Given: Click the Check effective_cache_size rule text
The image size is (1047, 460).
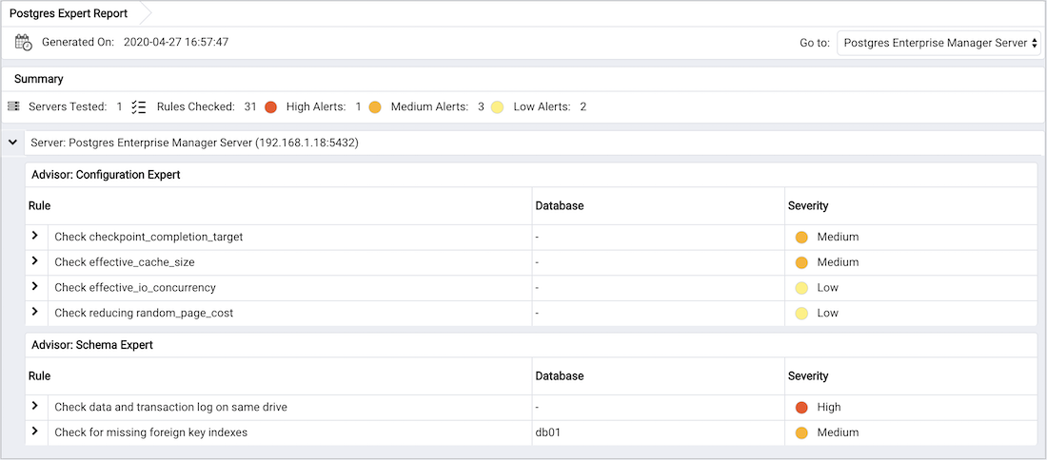Looking at the screenshot, I should tap(124, 262).
